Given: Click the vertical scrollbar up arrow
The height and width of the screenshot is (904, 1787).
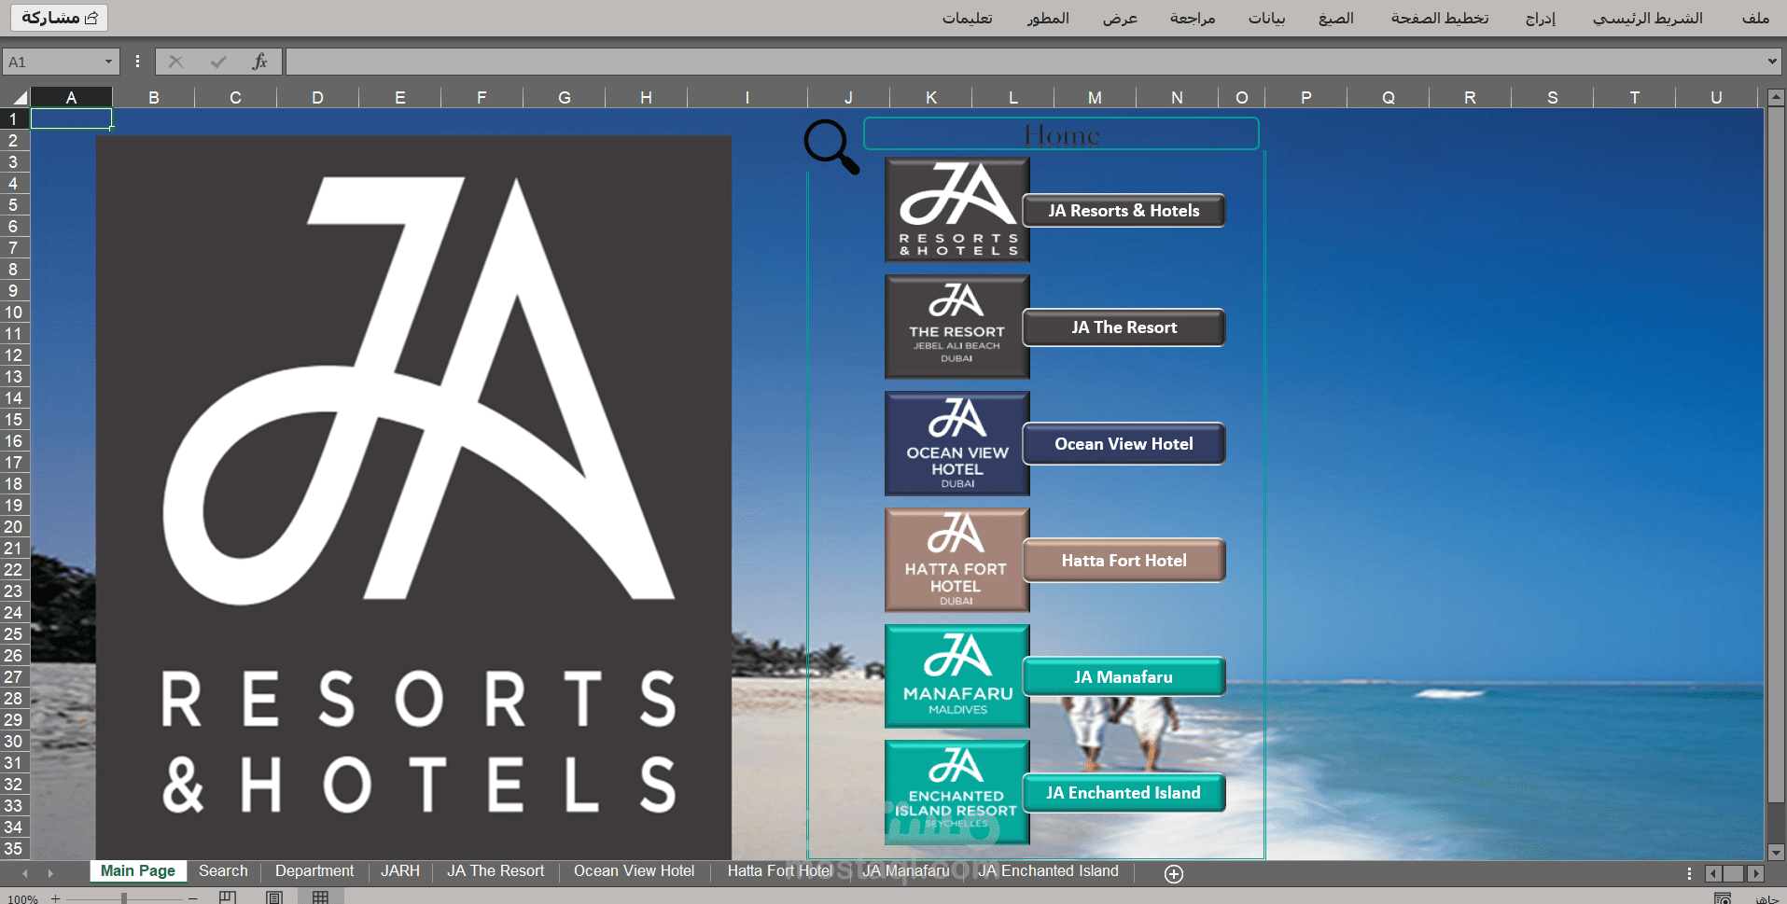Looking at the screenshot, I should 1776,97.
